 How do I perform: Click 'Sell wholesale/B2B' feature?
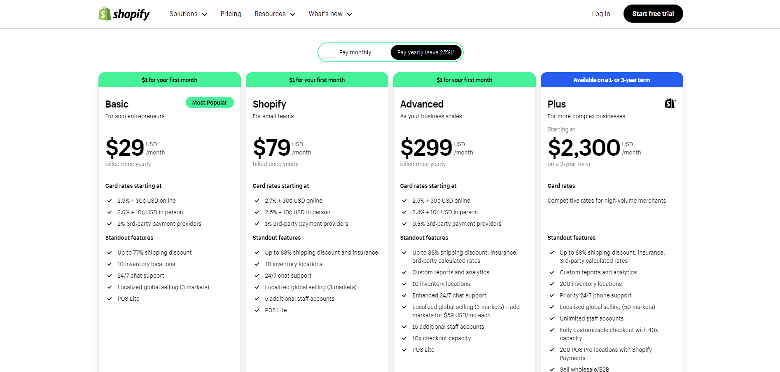pos(584,369)
